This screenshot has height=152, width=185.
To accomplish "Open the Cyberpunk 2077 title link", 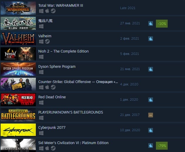I will 52,128.
